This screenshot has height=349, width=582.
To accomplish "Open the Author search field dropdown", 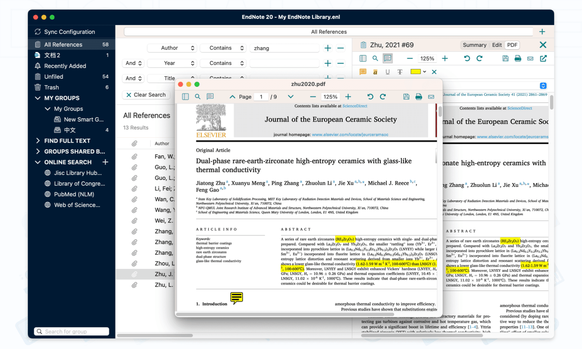I will (172, 48).
